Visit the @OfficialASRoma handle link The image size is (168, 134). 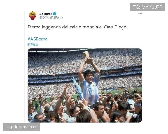(51, 18)
